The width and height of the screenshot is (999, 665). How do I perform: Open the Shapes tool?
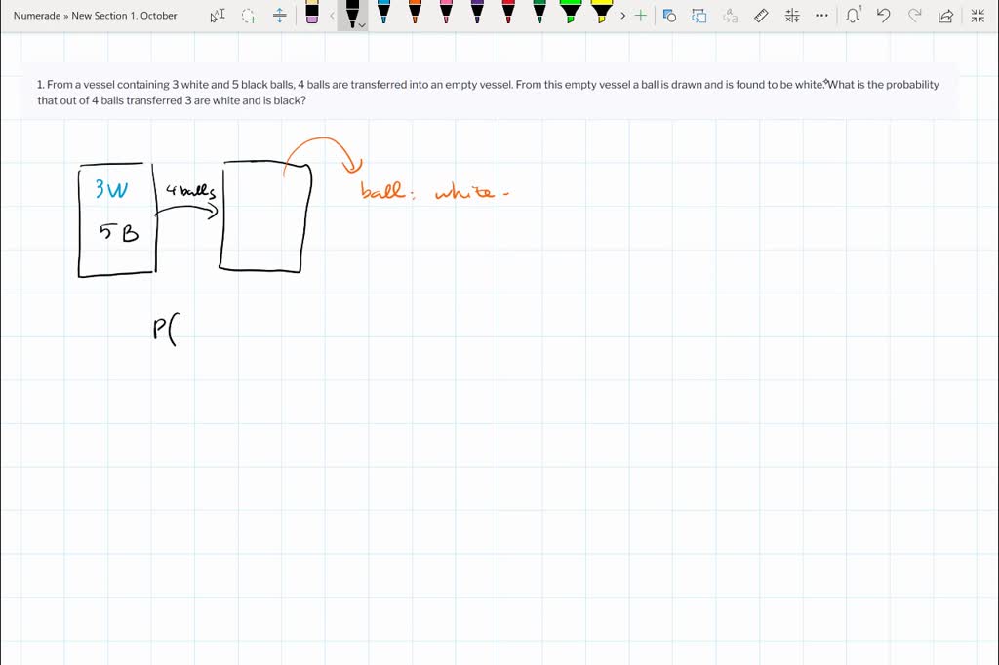668,16
